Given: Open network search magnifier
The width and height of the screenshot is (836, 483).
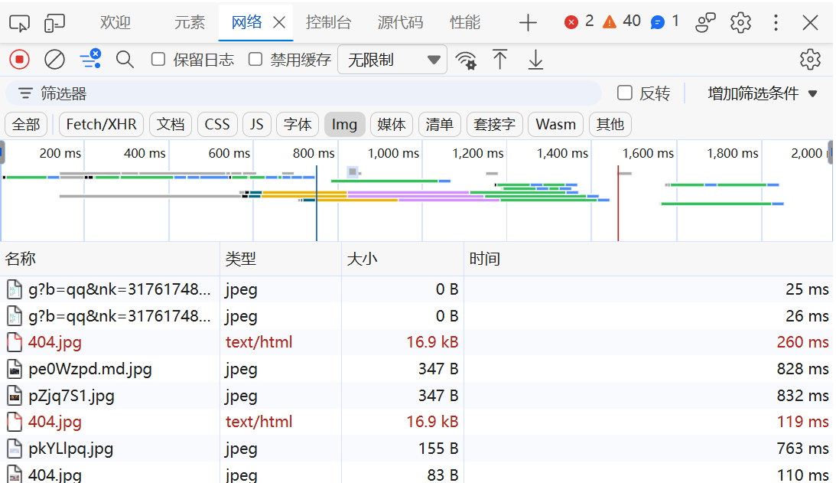Looking at the screenshot, I should (125, 60).
